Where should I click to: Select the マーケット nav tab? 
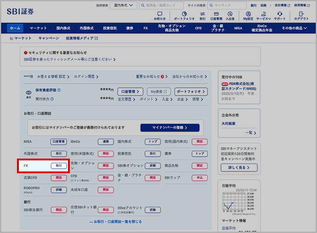click(38, 28)
